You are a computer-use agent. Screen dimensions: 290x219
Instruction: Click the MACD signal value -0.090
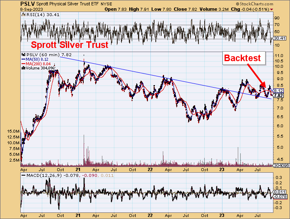[90, 176]
